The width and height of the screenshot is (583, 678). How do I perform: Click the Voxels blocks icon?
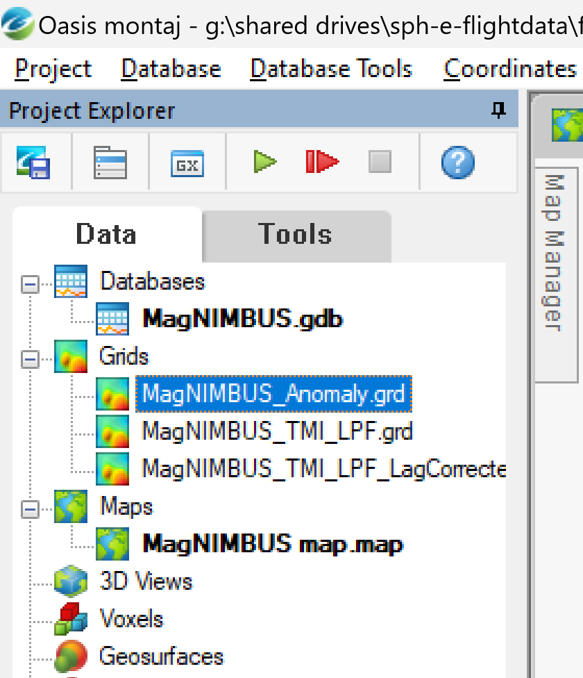(71, 619)
